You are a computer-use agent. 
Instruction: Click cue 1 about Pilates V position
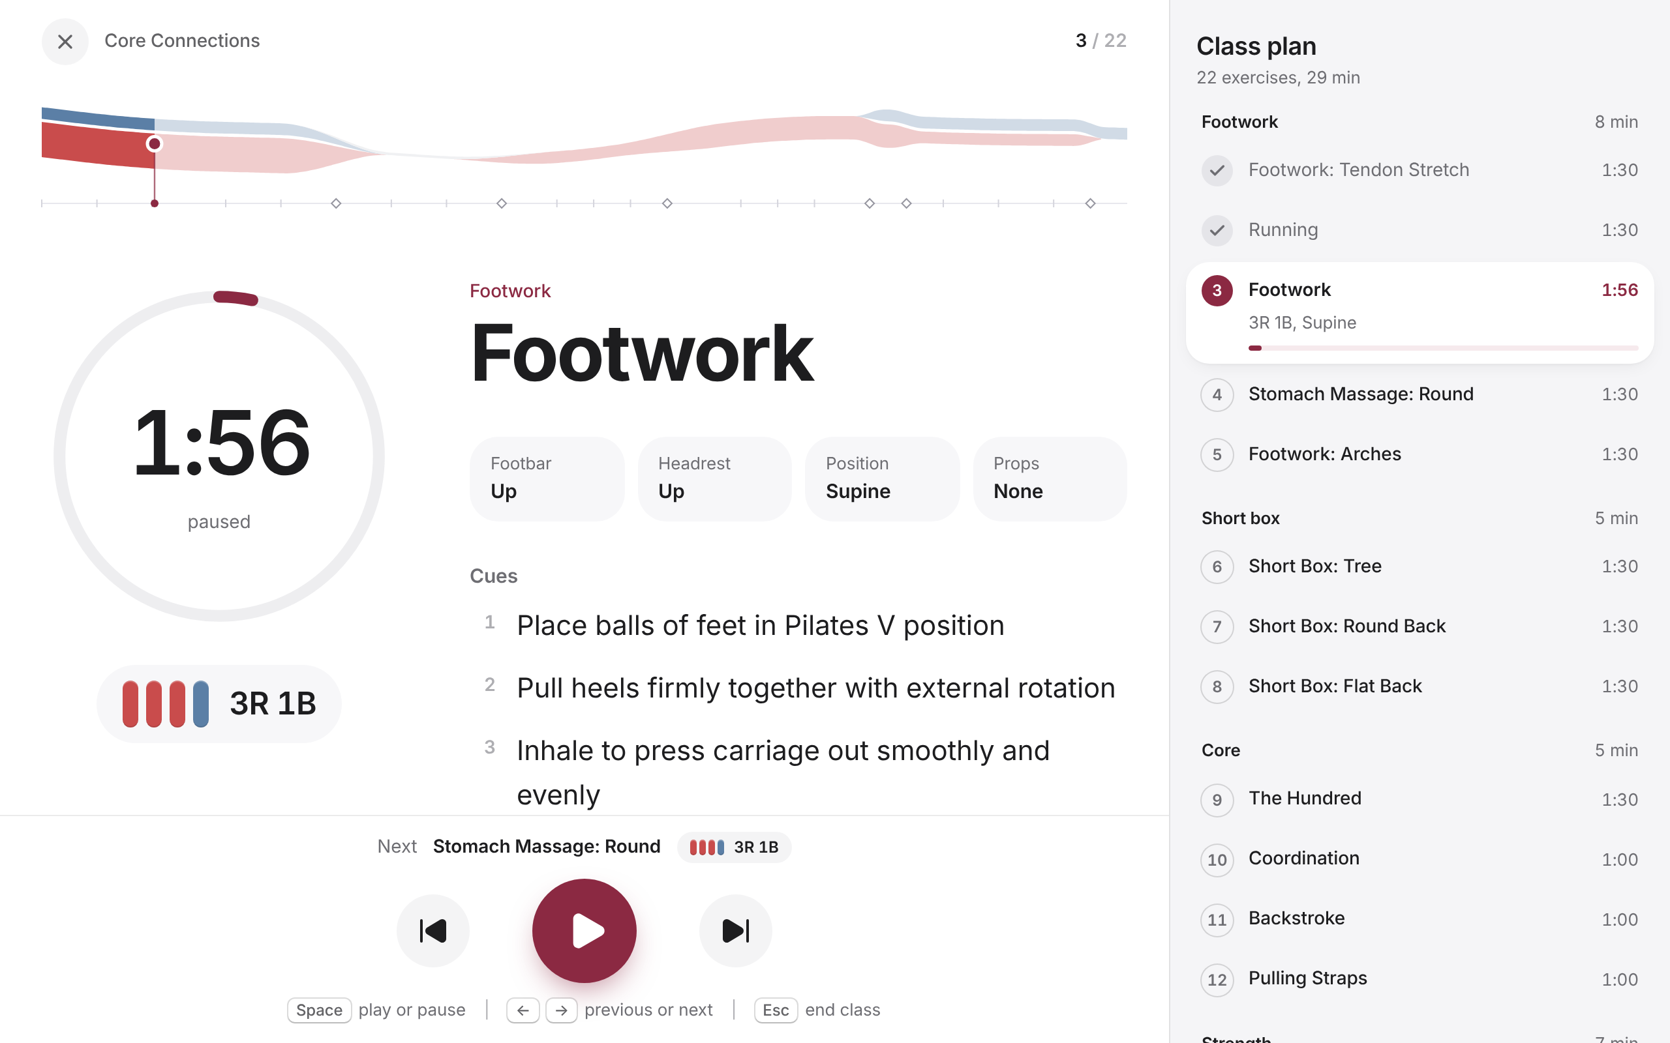(x=761, y=626)
